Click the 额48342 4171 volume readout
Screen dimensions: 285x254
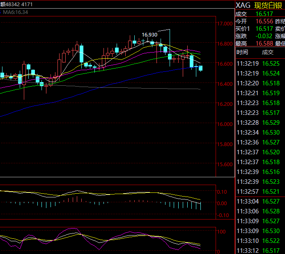(x=16, y=5)
